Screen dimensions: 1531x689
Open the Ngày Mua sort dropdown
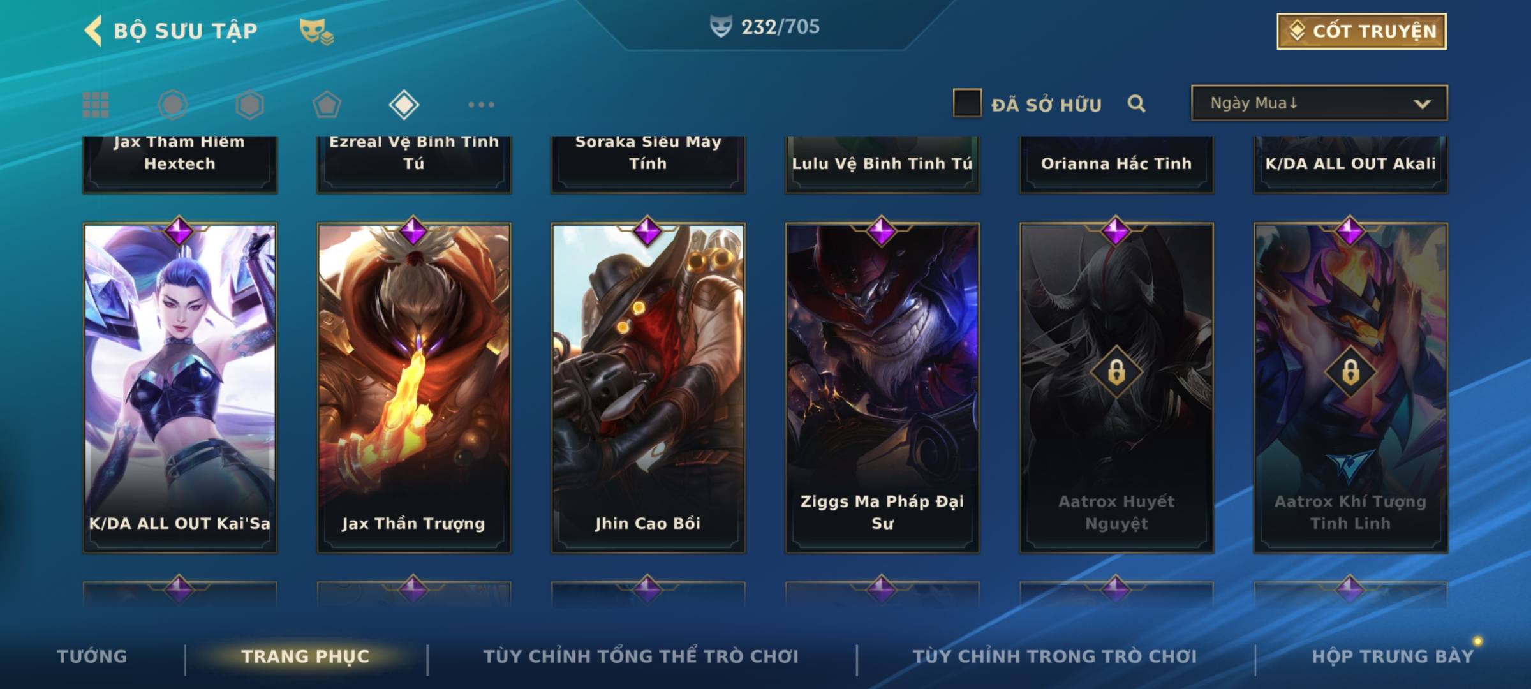pyautogui.click(x=1319, y=103)
